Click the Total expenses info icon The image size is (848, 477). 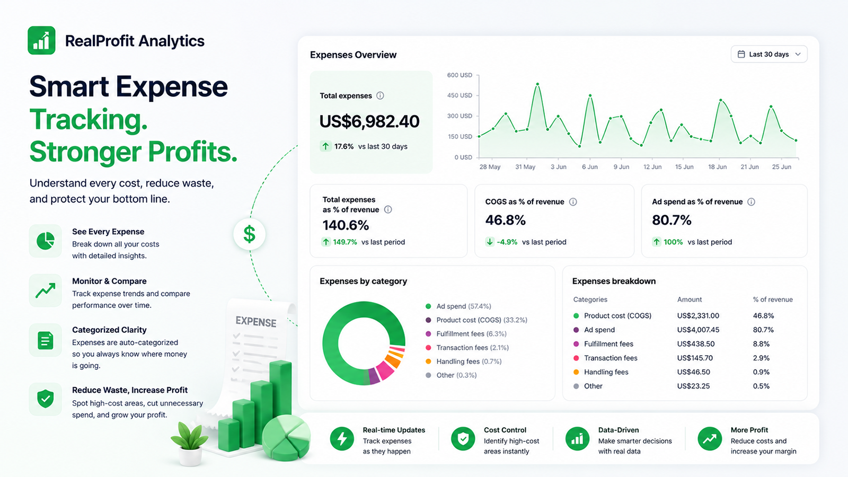pyautogui.click(x=380, y=96)
